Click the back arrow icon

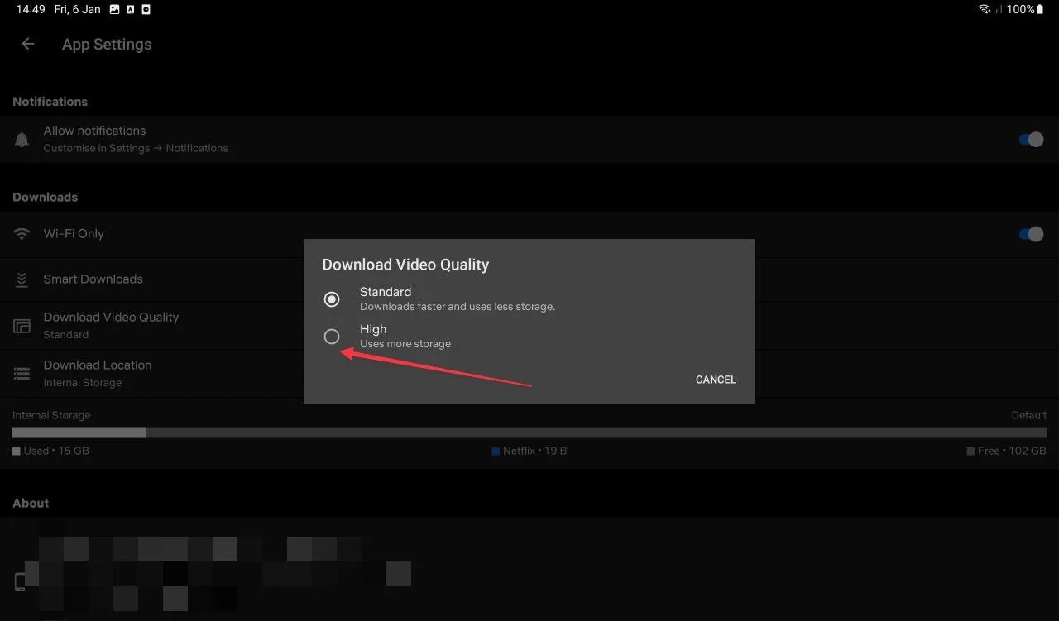coord(27,44)
